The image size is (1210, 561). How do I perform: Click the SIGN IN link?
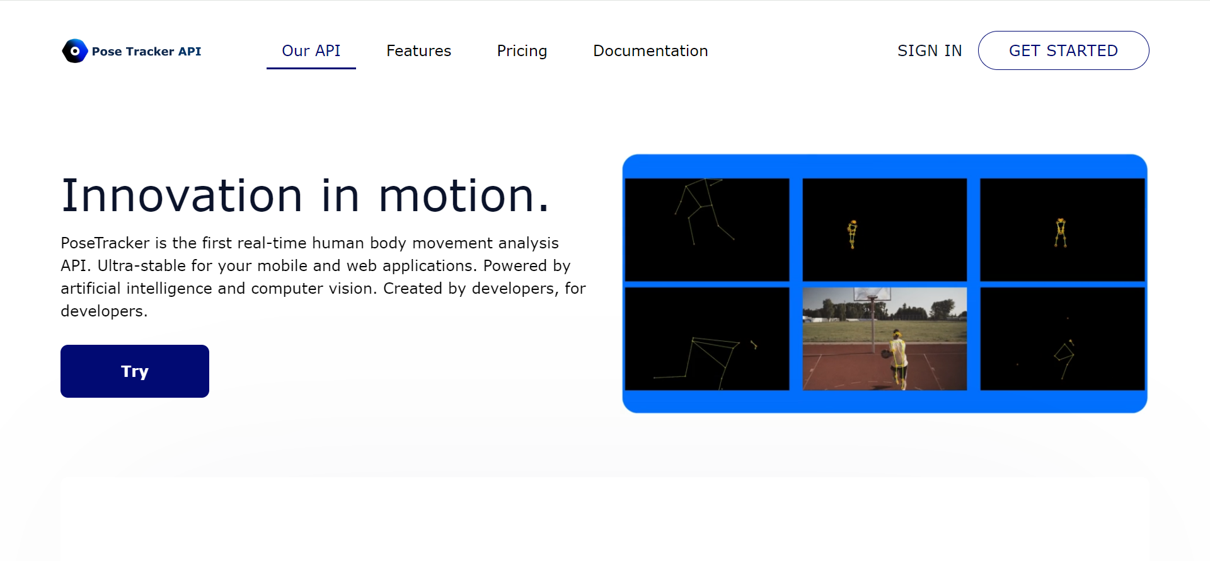coord(930,50)
